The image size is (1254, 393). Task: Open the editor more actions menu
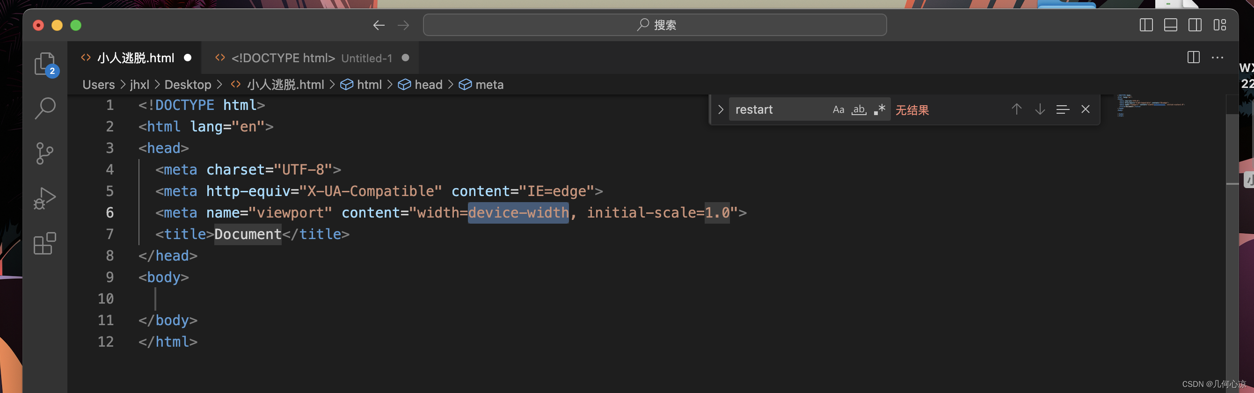[x=1218, y=58]
